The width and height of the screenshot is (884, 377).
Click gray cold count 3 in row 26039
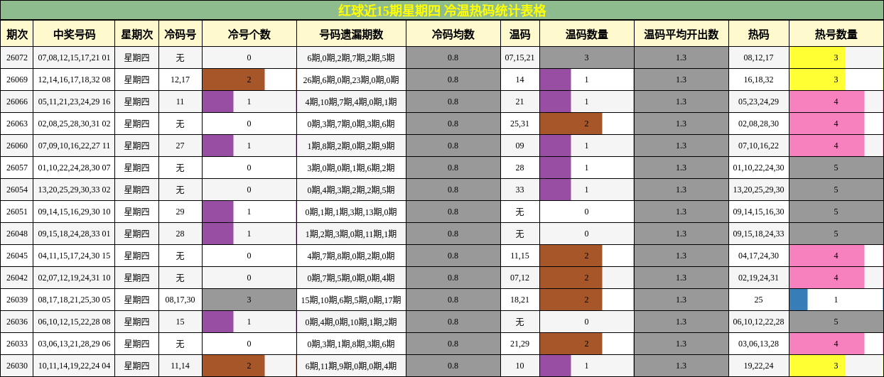coord(249,300)
